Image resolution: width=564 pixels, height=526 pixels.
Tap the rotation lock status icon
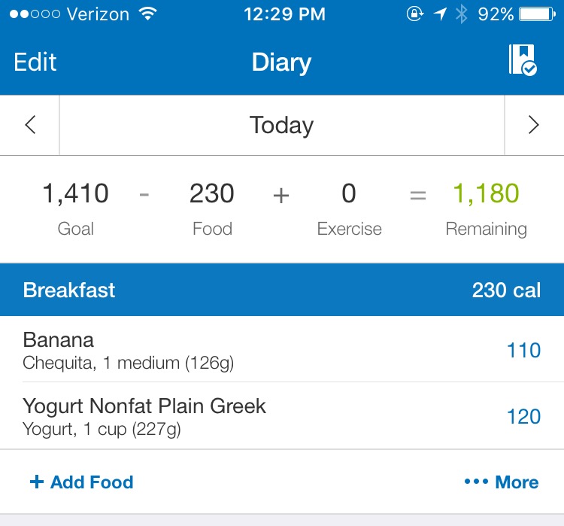pos(414,14)
